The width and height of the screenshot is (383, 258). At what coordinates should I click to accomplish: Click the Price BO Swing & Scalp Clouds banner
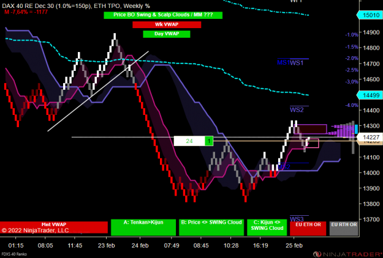tap(163, 15)
